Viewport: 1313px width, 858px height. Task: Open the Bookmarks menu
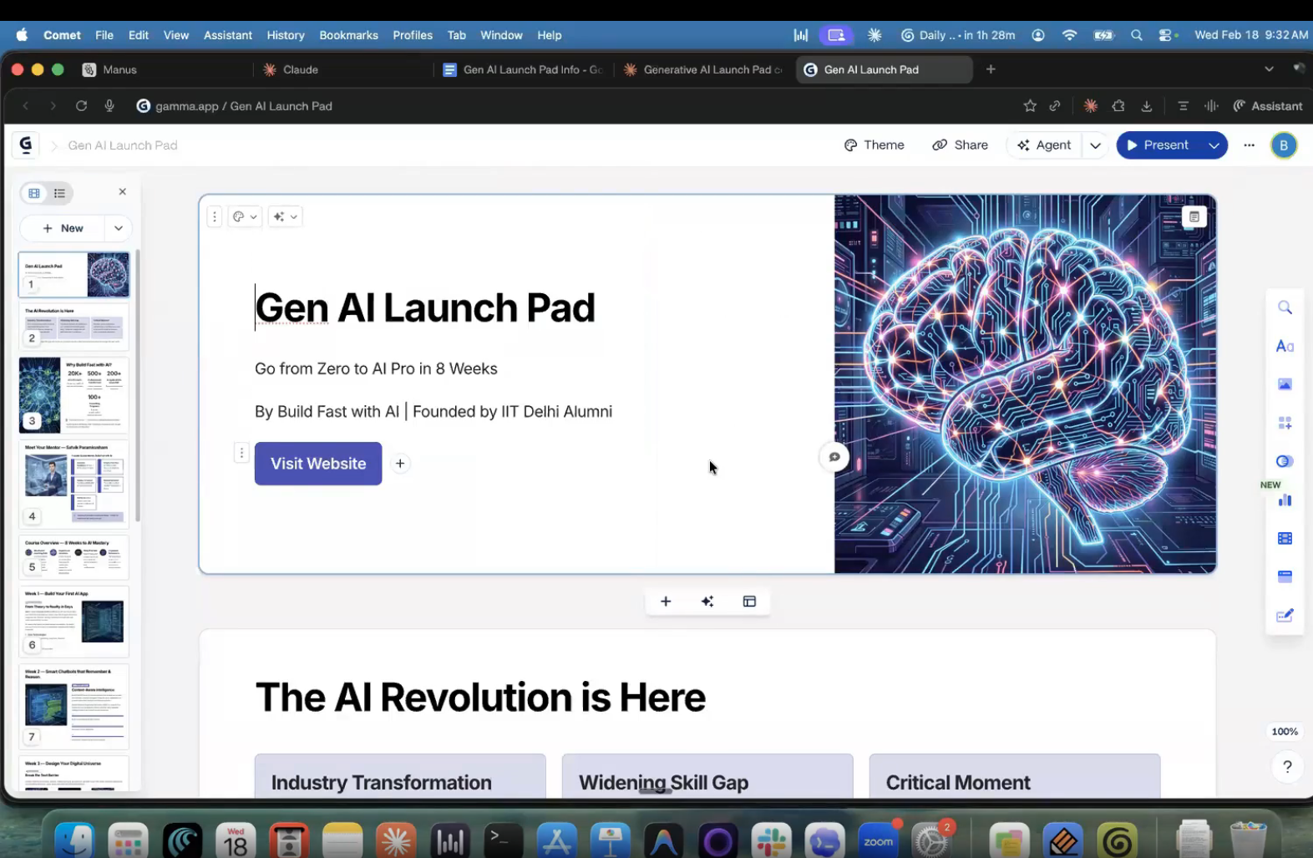(x=348, y=35)
